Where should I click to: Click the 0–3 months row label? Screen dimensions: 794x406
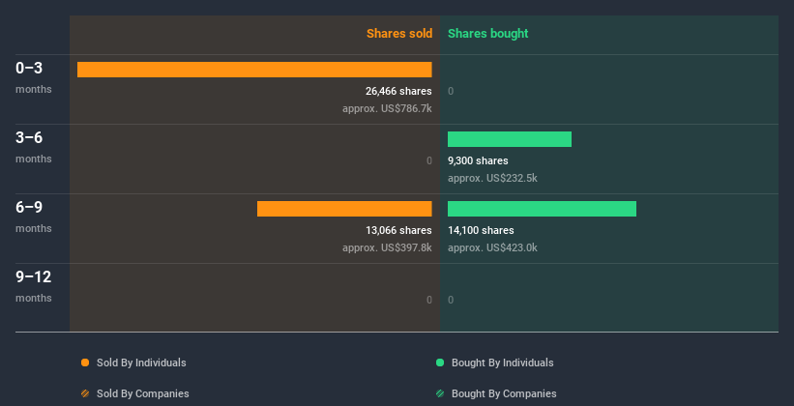point(34,77)
